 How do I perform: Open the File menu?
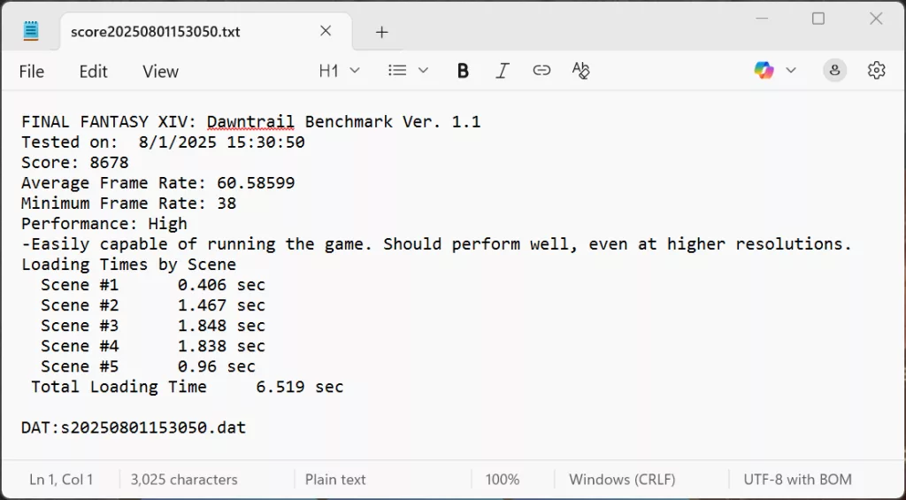pyautogui.click(x=31, y=71)
